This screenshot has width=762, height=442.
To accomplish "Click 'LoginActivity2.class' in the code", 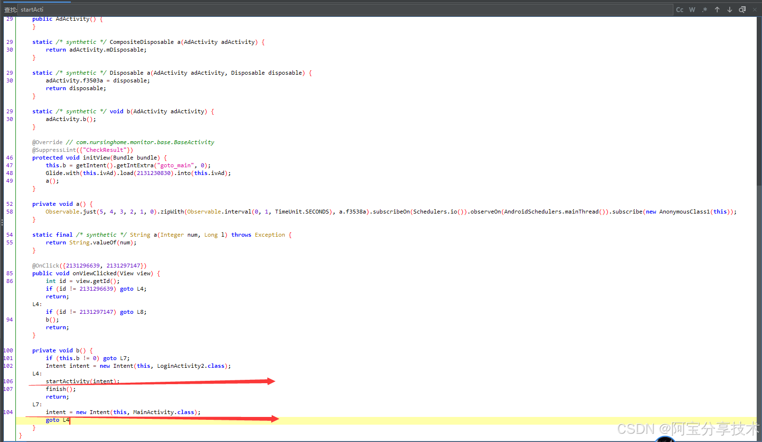I will click(191, 366).
